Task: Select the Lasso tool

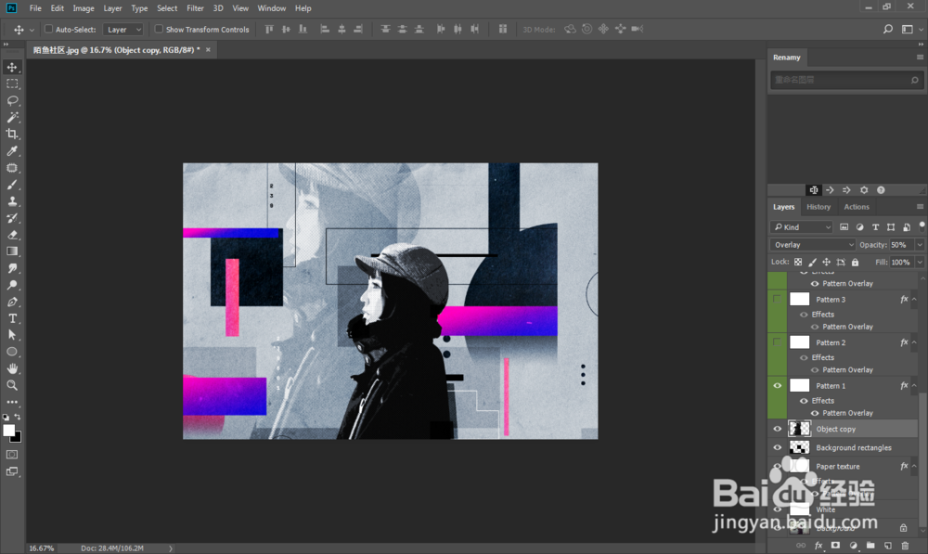Action: [12, 100]
